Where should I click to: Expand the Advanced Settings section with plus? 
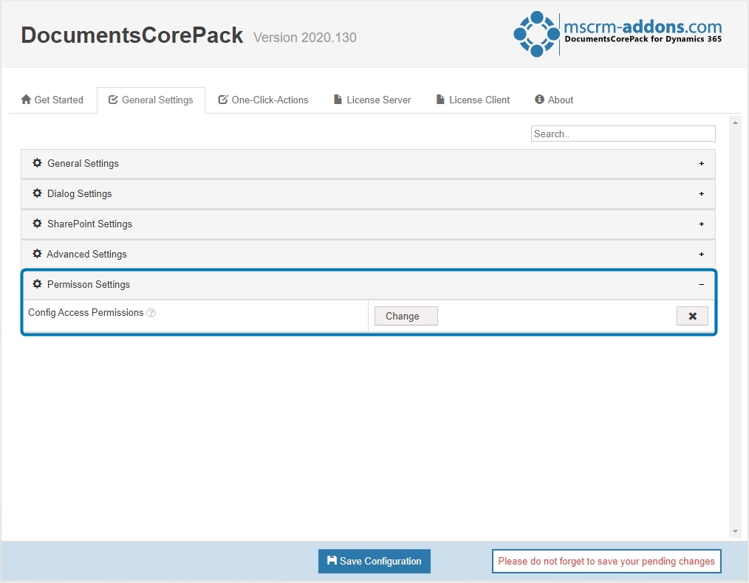click(701, 255)
